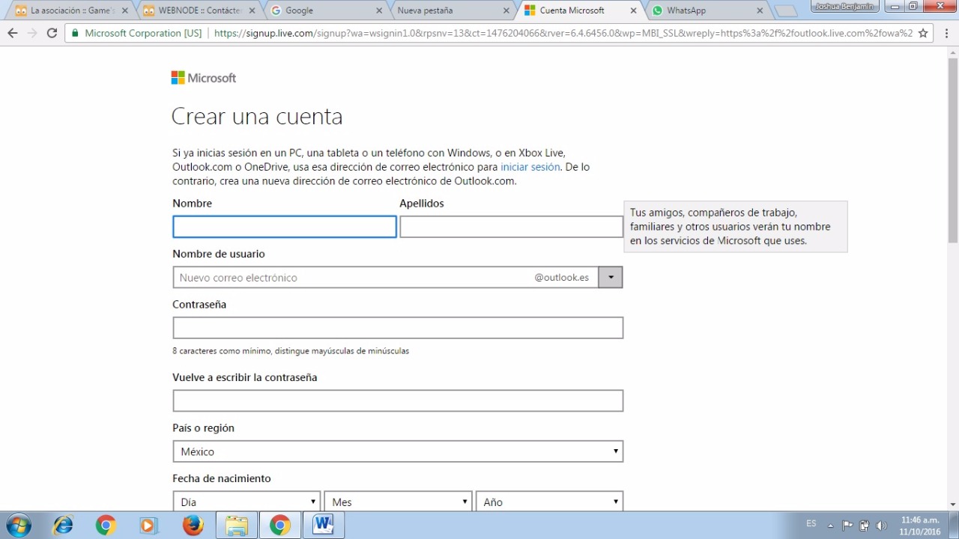Select the Año dropdown
The height and width of the screenshot is (539, 959).
click(549, 502)
